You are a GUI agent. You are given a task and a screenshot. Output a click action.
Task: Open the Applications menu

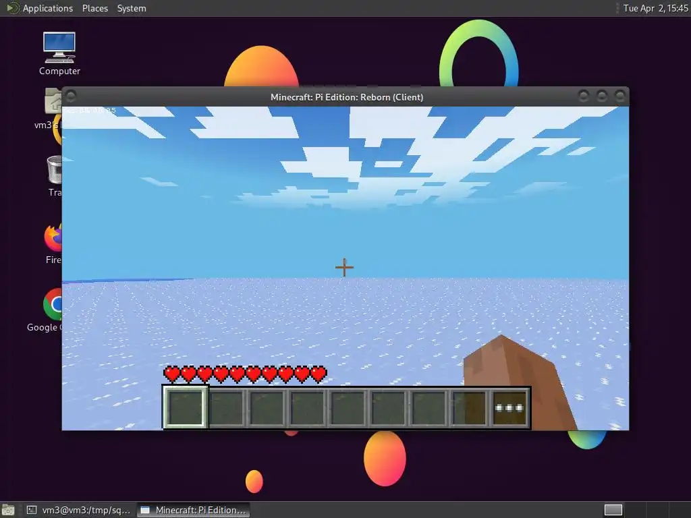coord(48,8)
